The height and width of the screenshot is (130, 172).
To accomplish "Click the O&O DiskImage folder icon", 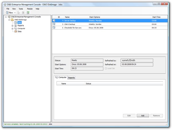I will coord(12,20).
